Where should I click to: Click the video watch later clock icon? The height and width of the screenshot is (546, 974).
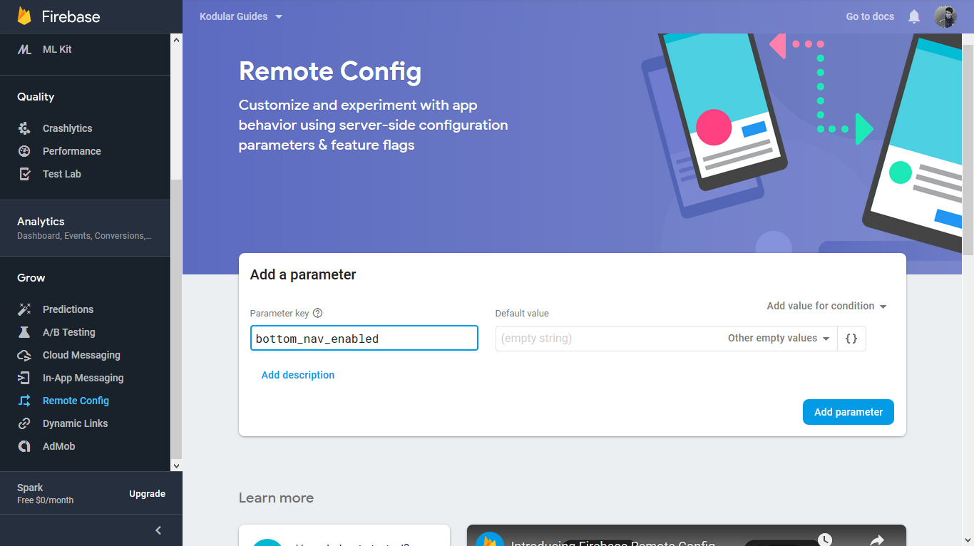[x=825, y=540]
